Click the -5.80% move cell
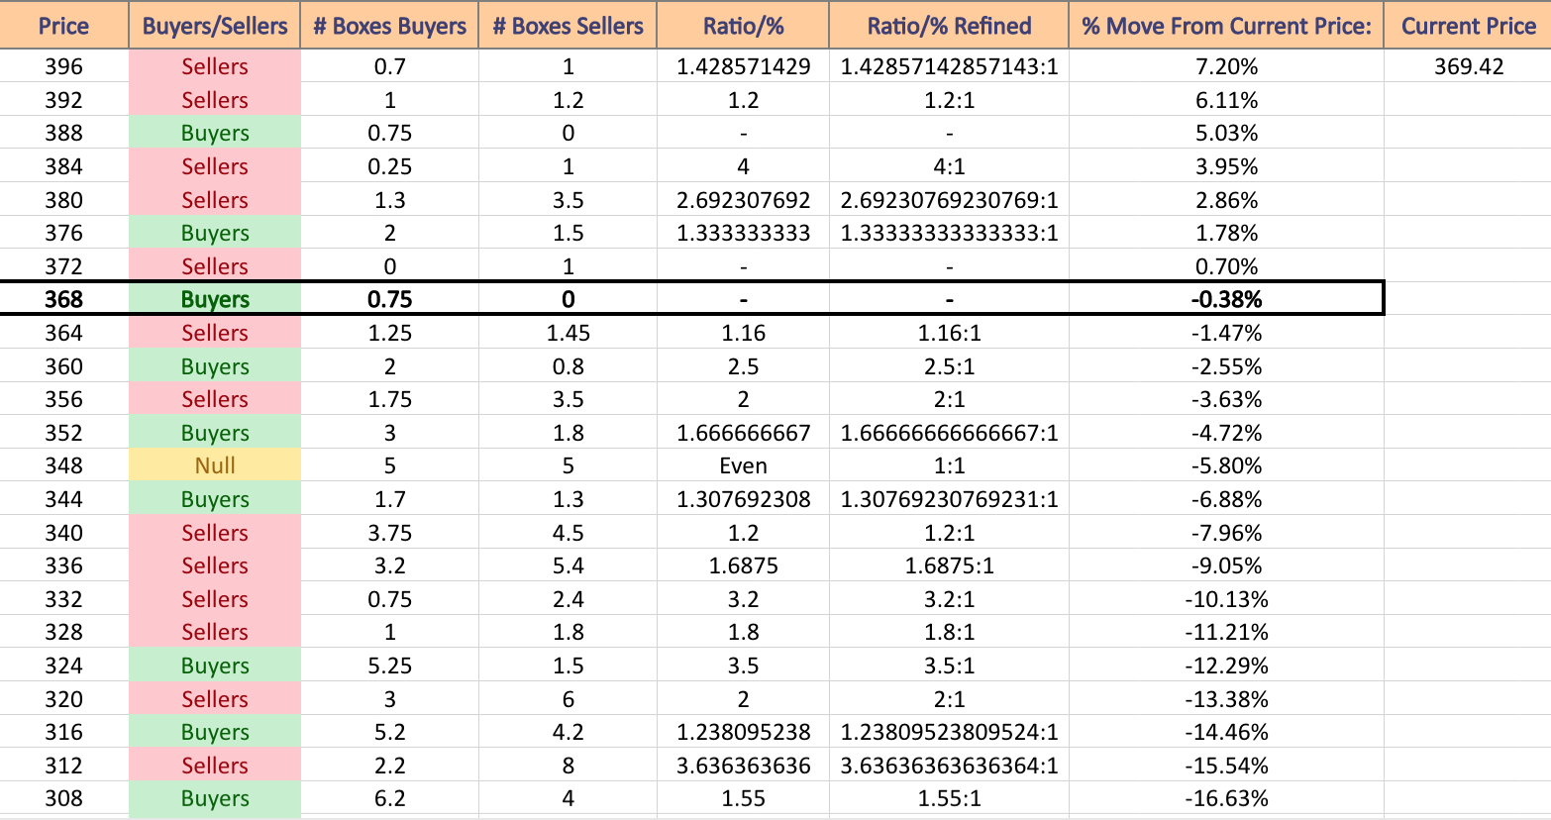 pos(1226,465)
